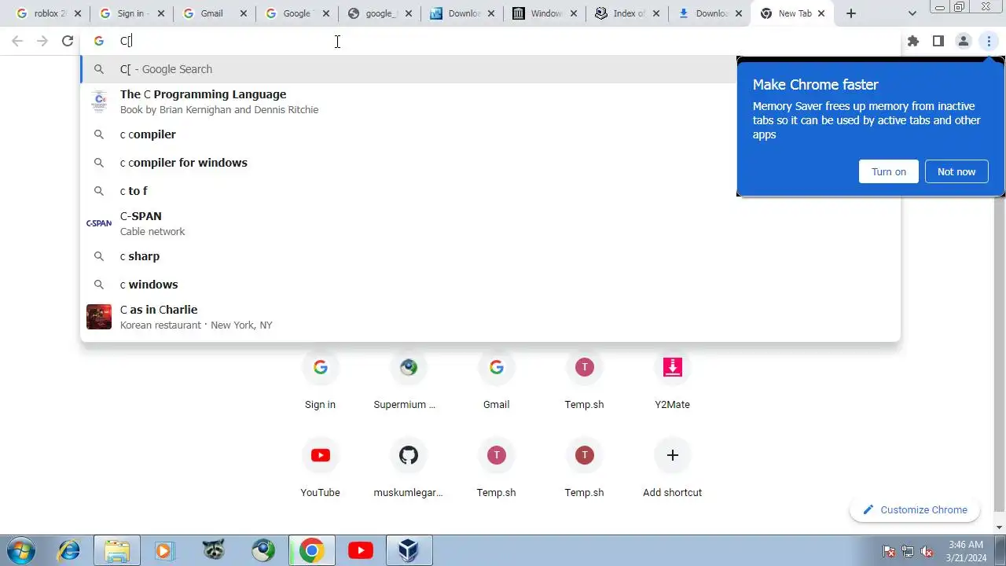This screenshot has height=566, width=1006.
Task: Open Windows Media Player from taskbar
Action: (164, 550)
